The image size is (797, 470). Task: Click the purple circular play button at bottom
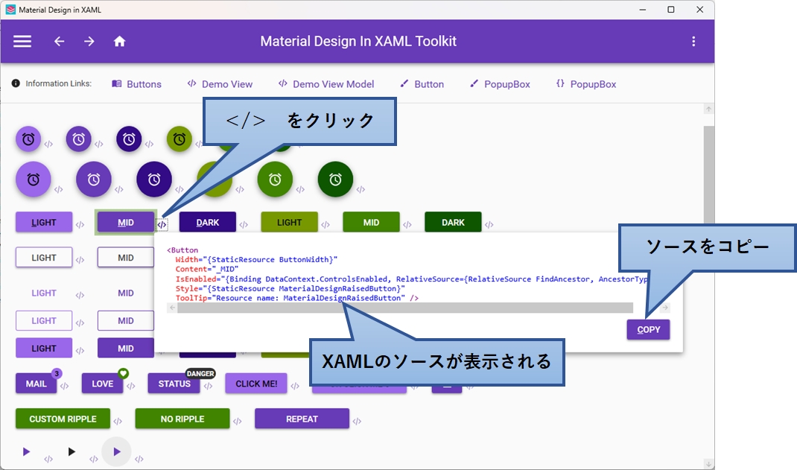coord(117,451)
